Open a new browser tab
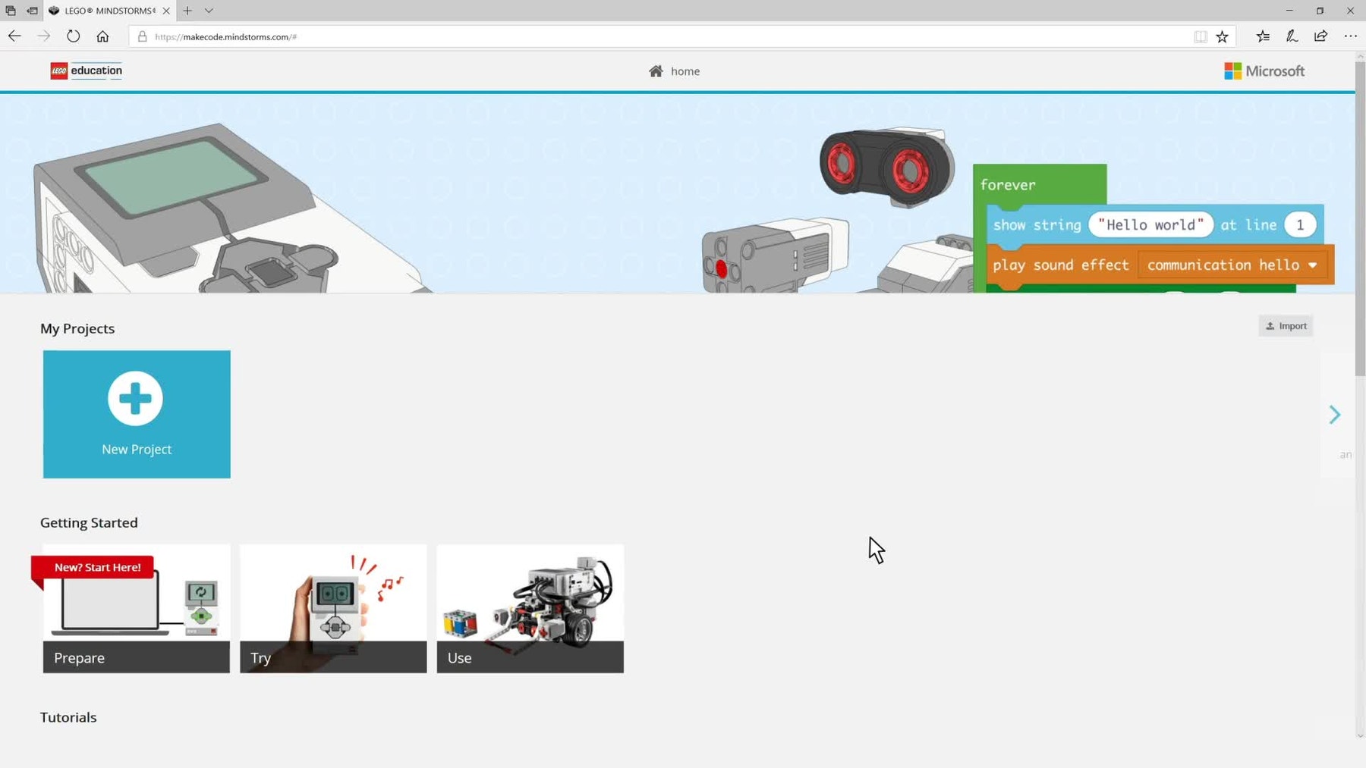The width and height of the screenshot is (1366, 768). pyautogui.click(x=187, y=11)
